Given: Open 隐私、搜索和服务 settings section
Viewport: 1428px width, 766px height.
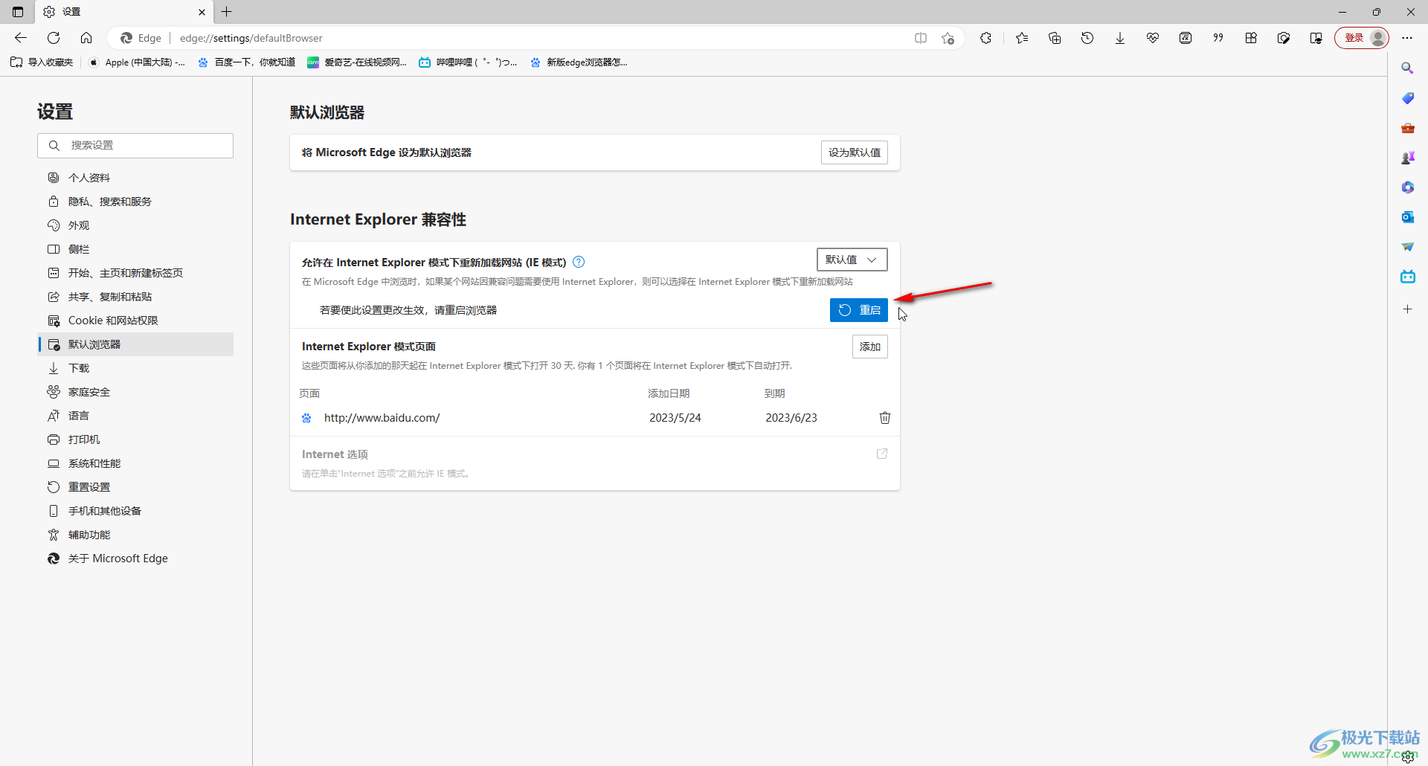Looking at the screenshot, I should [x=135, y=202].
